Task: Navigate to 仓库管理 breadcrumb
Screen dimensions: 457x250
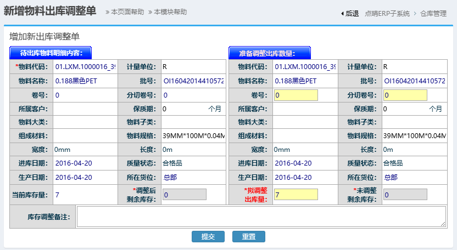Action: point(433,13)
